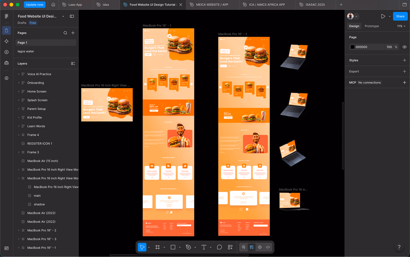Select the Comment tool in toolbar
Viewport: 410px width, 257px height.
(x=219, y=247)
